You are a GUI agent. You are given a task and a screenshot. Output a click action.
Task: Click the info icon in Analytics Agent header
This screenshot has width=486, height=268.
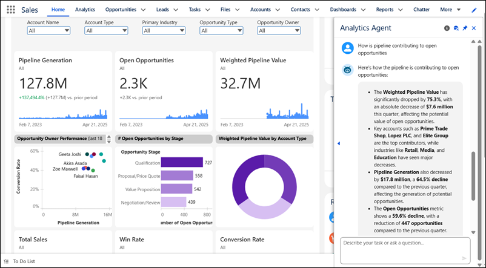point(447,28)
